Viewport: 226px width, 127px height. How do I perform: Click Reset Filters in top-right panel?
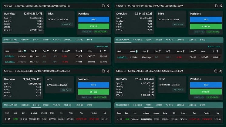point(214,46)
